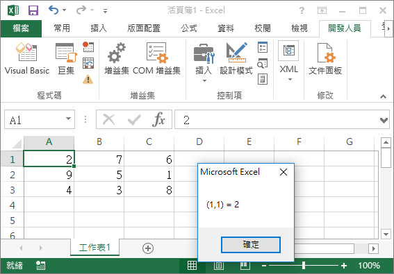This screenshot has width=394, height=274.
Task: Toggle Use Relative References icon
Action: coord(88,63)
